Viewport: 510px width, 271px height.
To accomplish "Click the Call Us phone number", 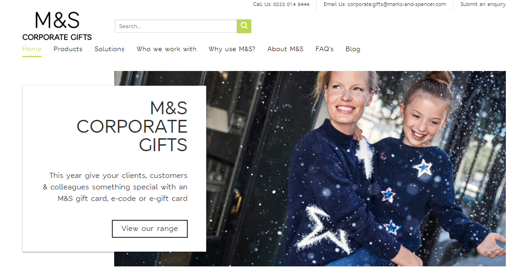I will tap(291, 4).
